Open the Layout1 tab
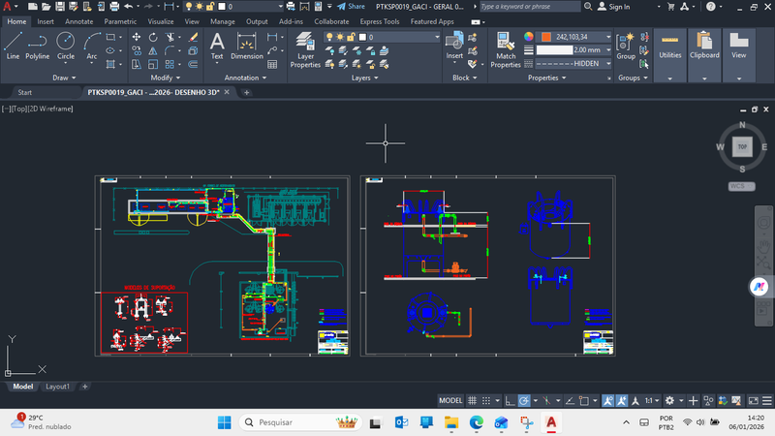 (x=58, y=386)
